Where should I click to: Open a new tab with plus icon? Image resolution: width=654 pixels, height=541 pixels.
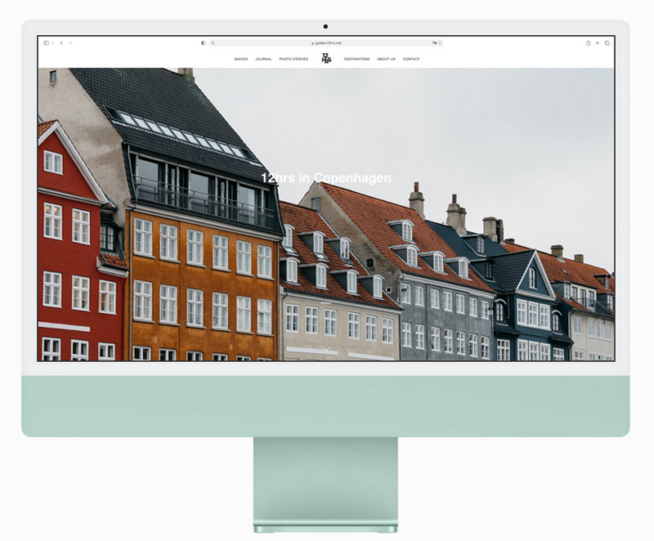[x=598, y=42]
